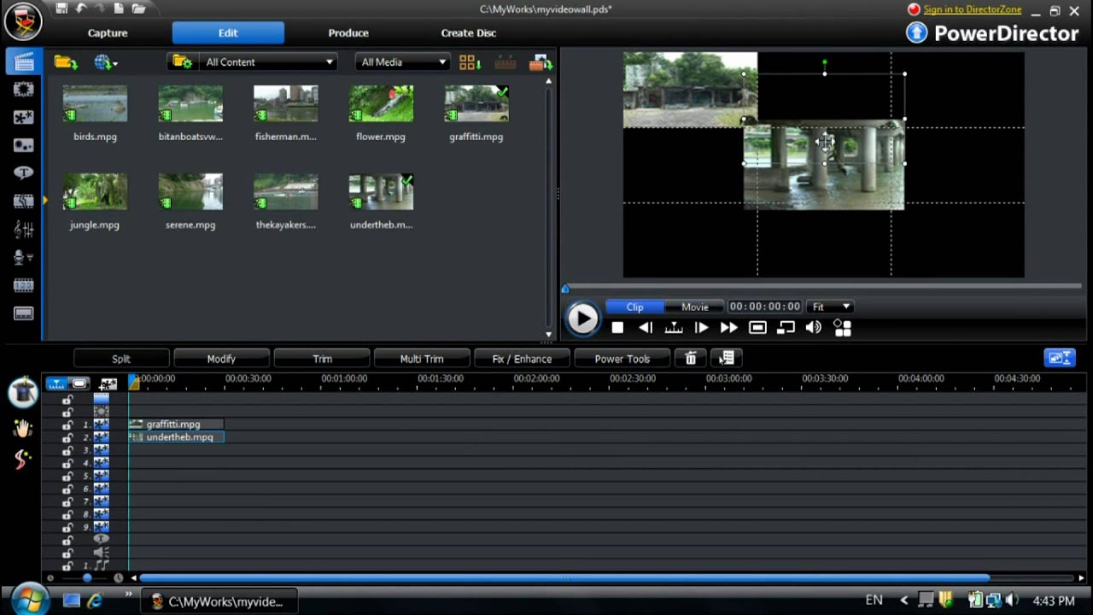Image resolution: width=1093 pixels, height=615 pixels.
Task: Click the undock preview window icon
Action: [x=786, y=328]
